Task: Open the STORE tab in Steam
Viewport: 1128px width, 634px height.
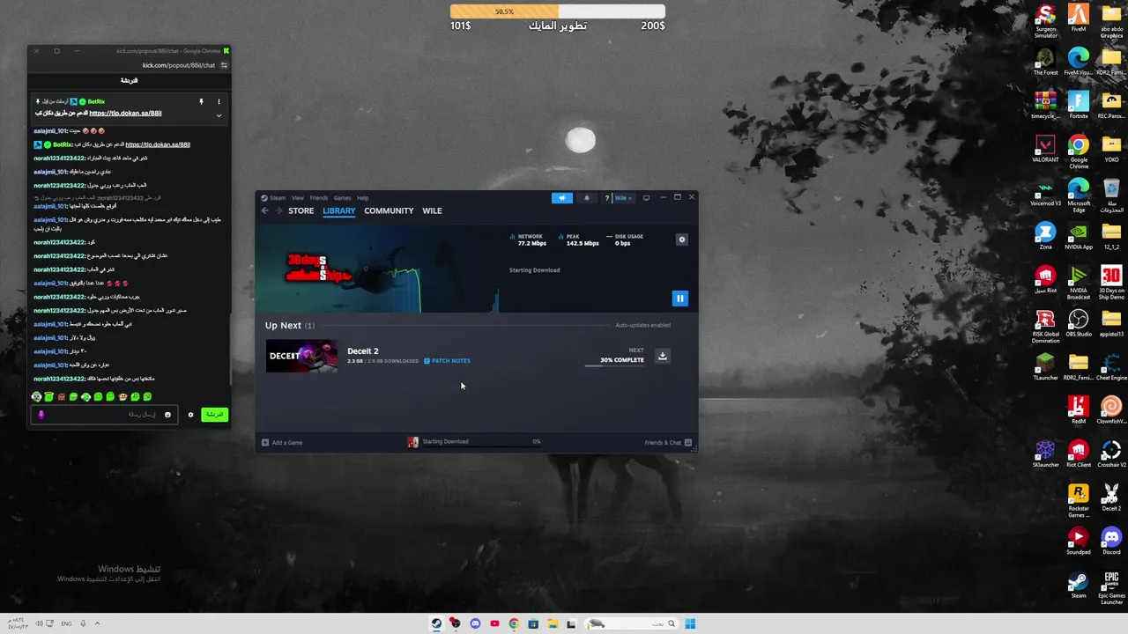Action: point(301,211)
